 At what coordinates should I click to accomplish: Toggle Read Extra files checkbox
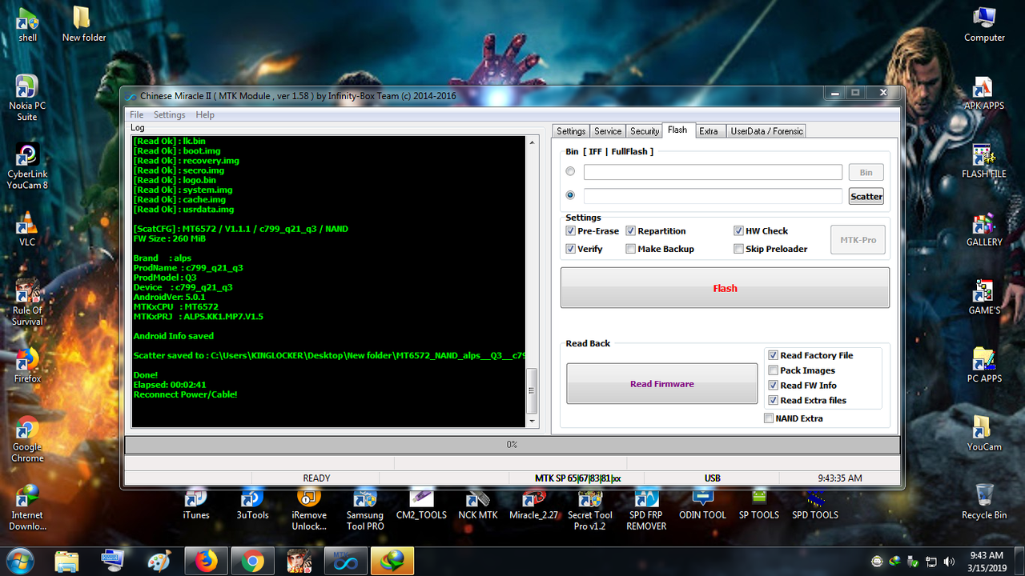coord(773,400)
